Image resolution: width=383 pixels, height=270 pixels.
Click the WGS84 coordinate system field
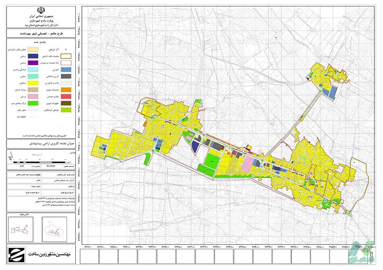51,167
